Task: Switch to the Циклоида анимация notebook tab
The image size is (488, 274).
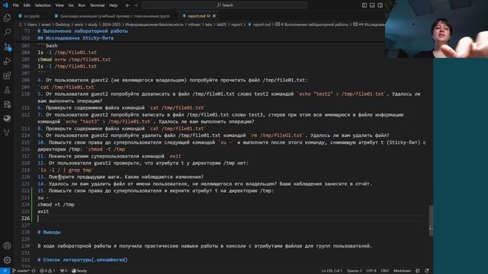Action: (x=114, y=16)
